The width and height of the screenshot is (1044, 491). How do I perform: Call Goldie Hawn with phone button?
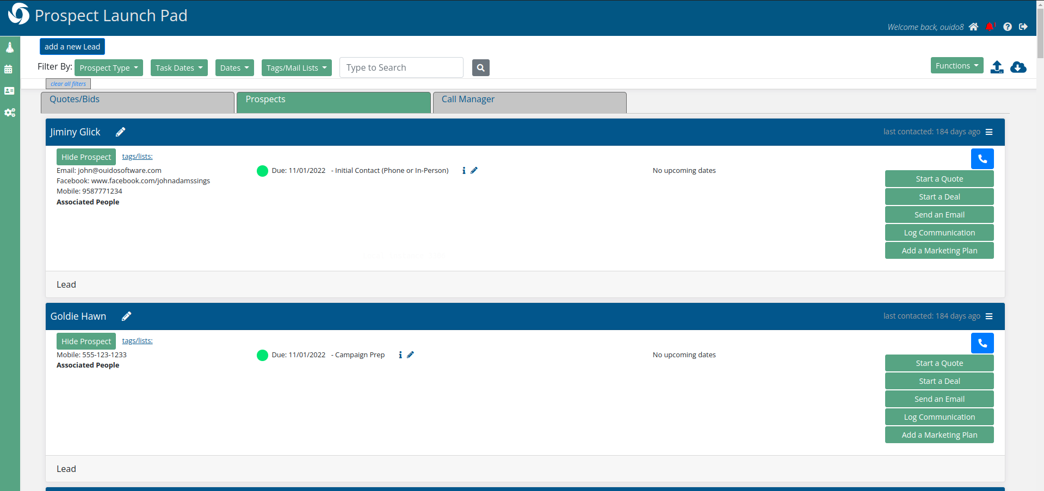click(983, 343)
